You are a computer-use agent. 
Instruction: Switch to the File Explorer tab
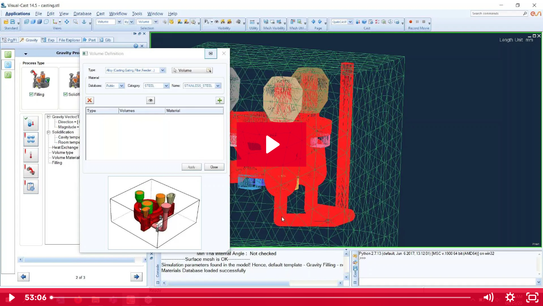point(69,40)
